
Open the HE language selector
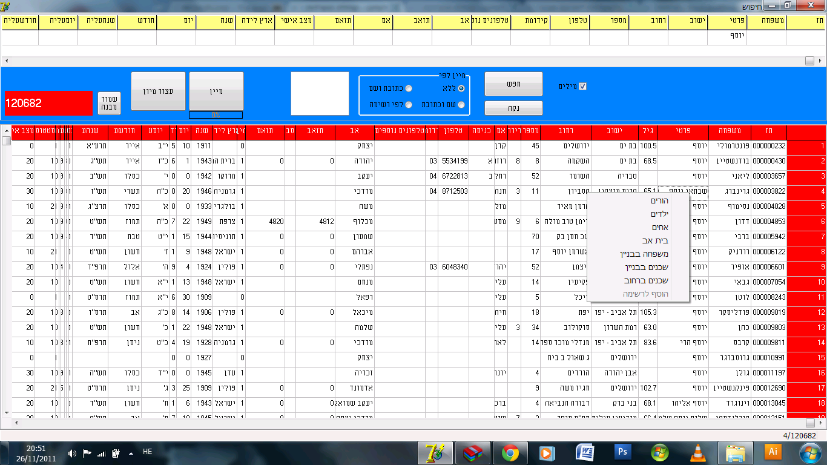click(147, 452)
